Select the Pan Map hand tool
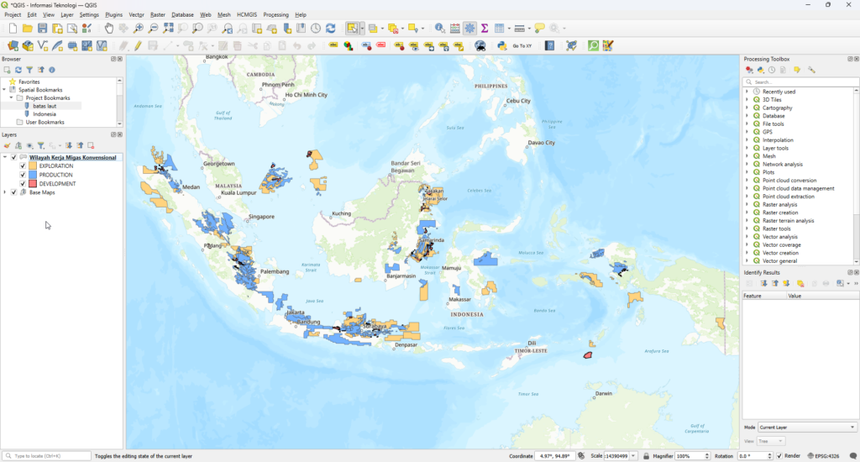Viewport: 860px width, 462px height. (x=109, y=29)
